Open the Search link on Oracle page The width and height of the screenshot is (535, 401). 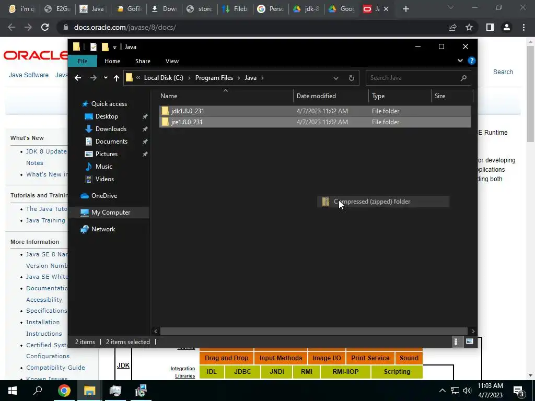(x=503, y=72)
